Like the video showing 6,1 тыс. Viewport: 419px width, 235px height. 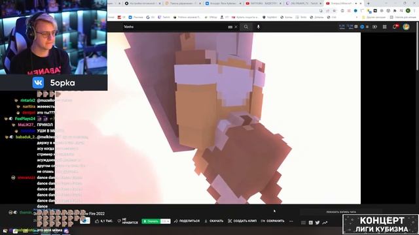103,221
